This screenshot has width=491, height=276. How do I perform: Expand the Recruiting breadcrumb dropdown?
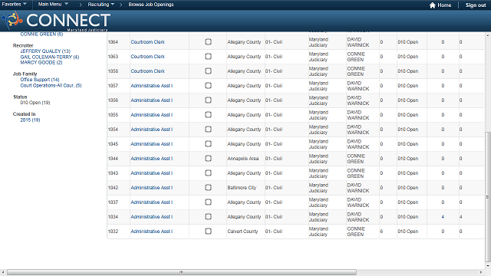(101, 5)
